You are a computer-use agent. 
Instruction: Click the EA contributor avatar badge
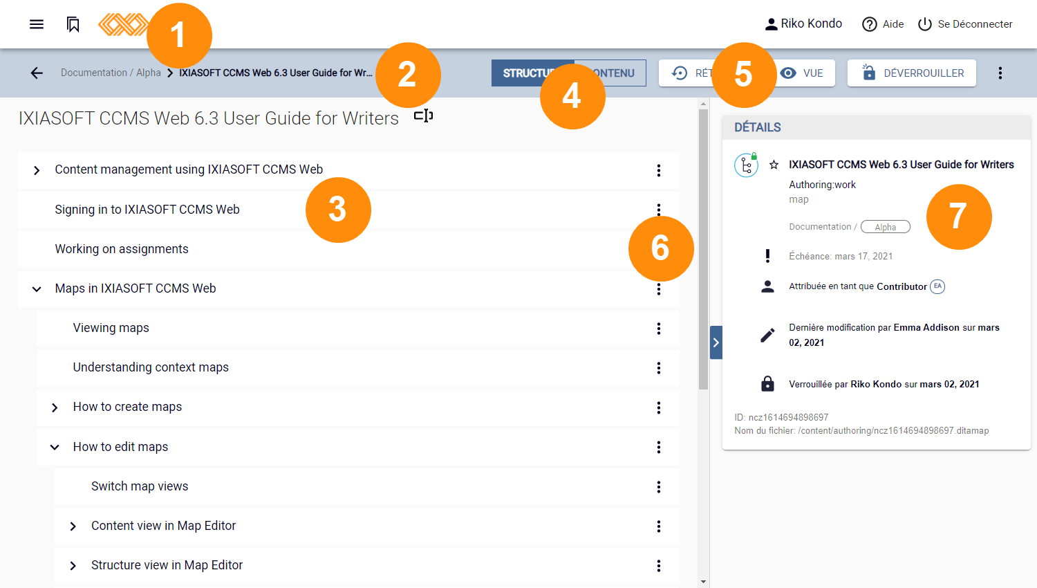[937, 286]
